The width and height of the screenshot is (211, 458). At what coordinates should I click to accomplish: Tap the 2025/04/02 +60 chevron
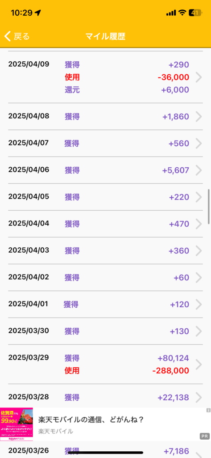pyautogui.click(x=199, y=277)
